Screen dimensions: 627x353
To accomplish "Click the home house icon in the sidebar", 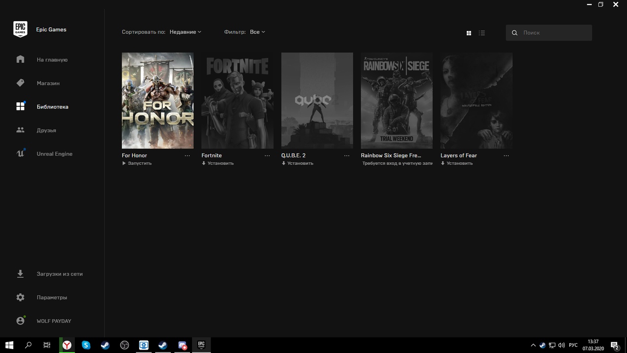I will tap(20, 59).
